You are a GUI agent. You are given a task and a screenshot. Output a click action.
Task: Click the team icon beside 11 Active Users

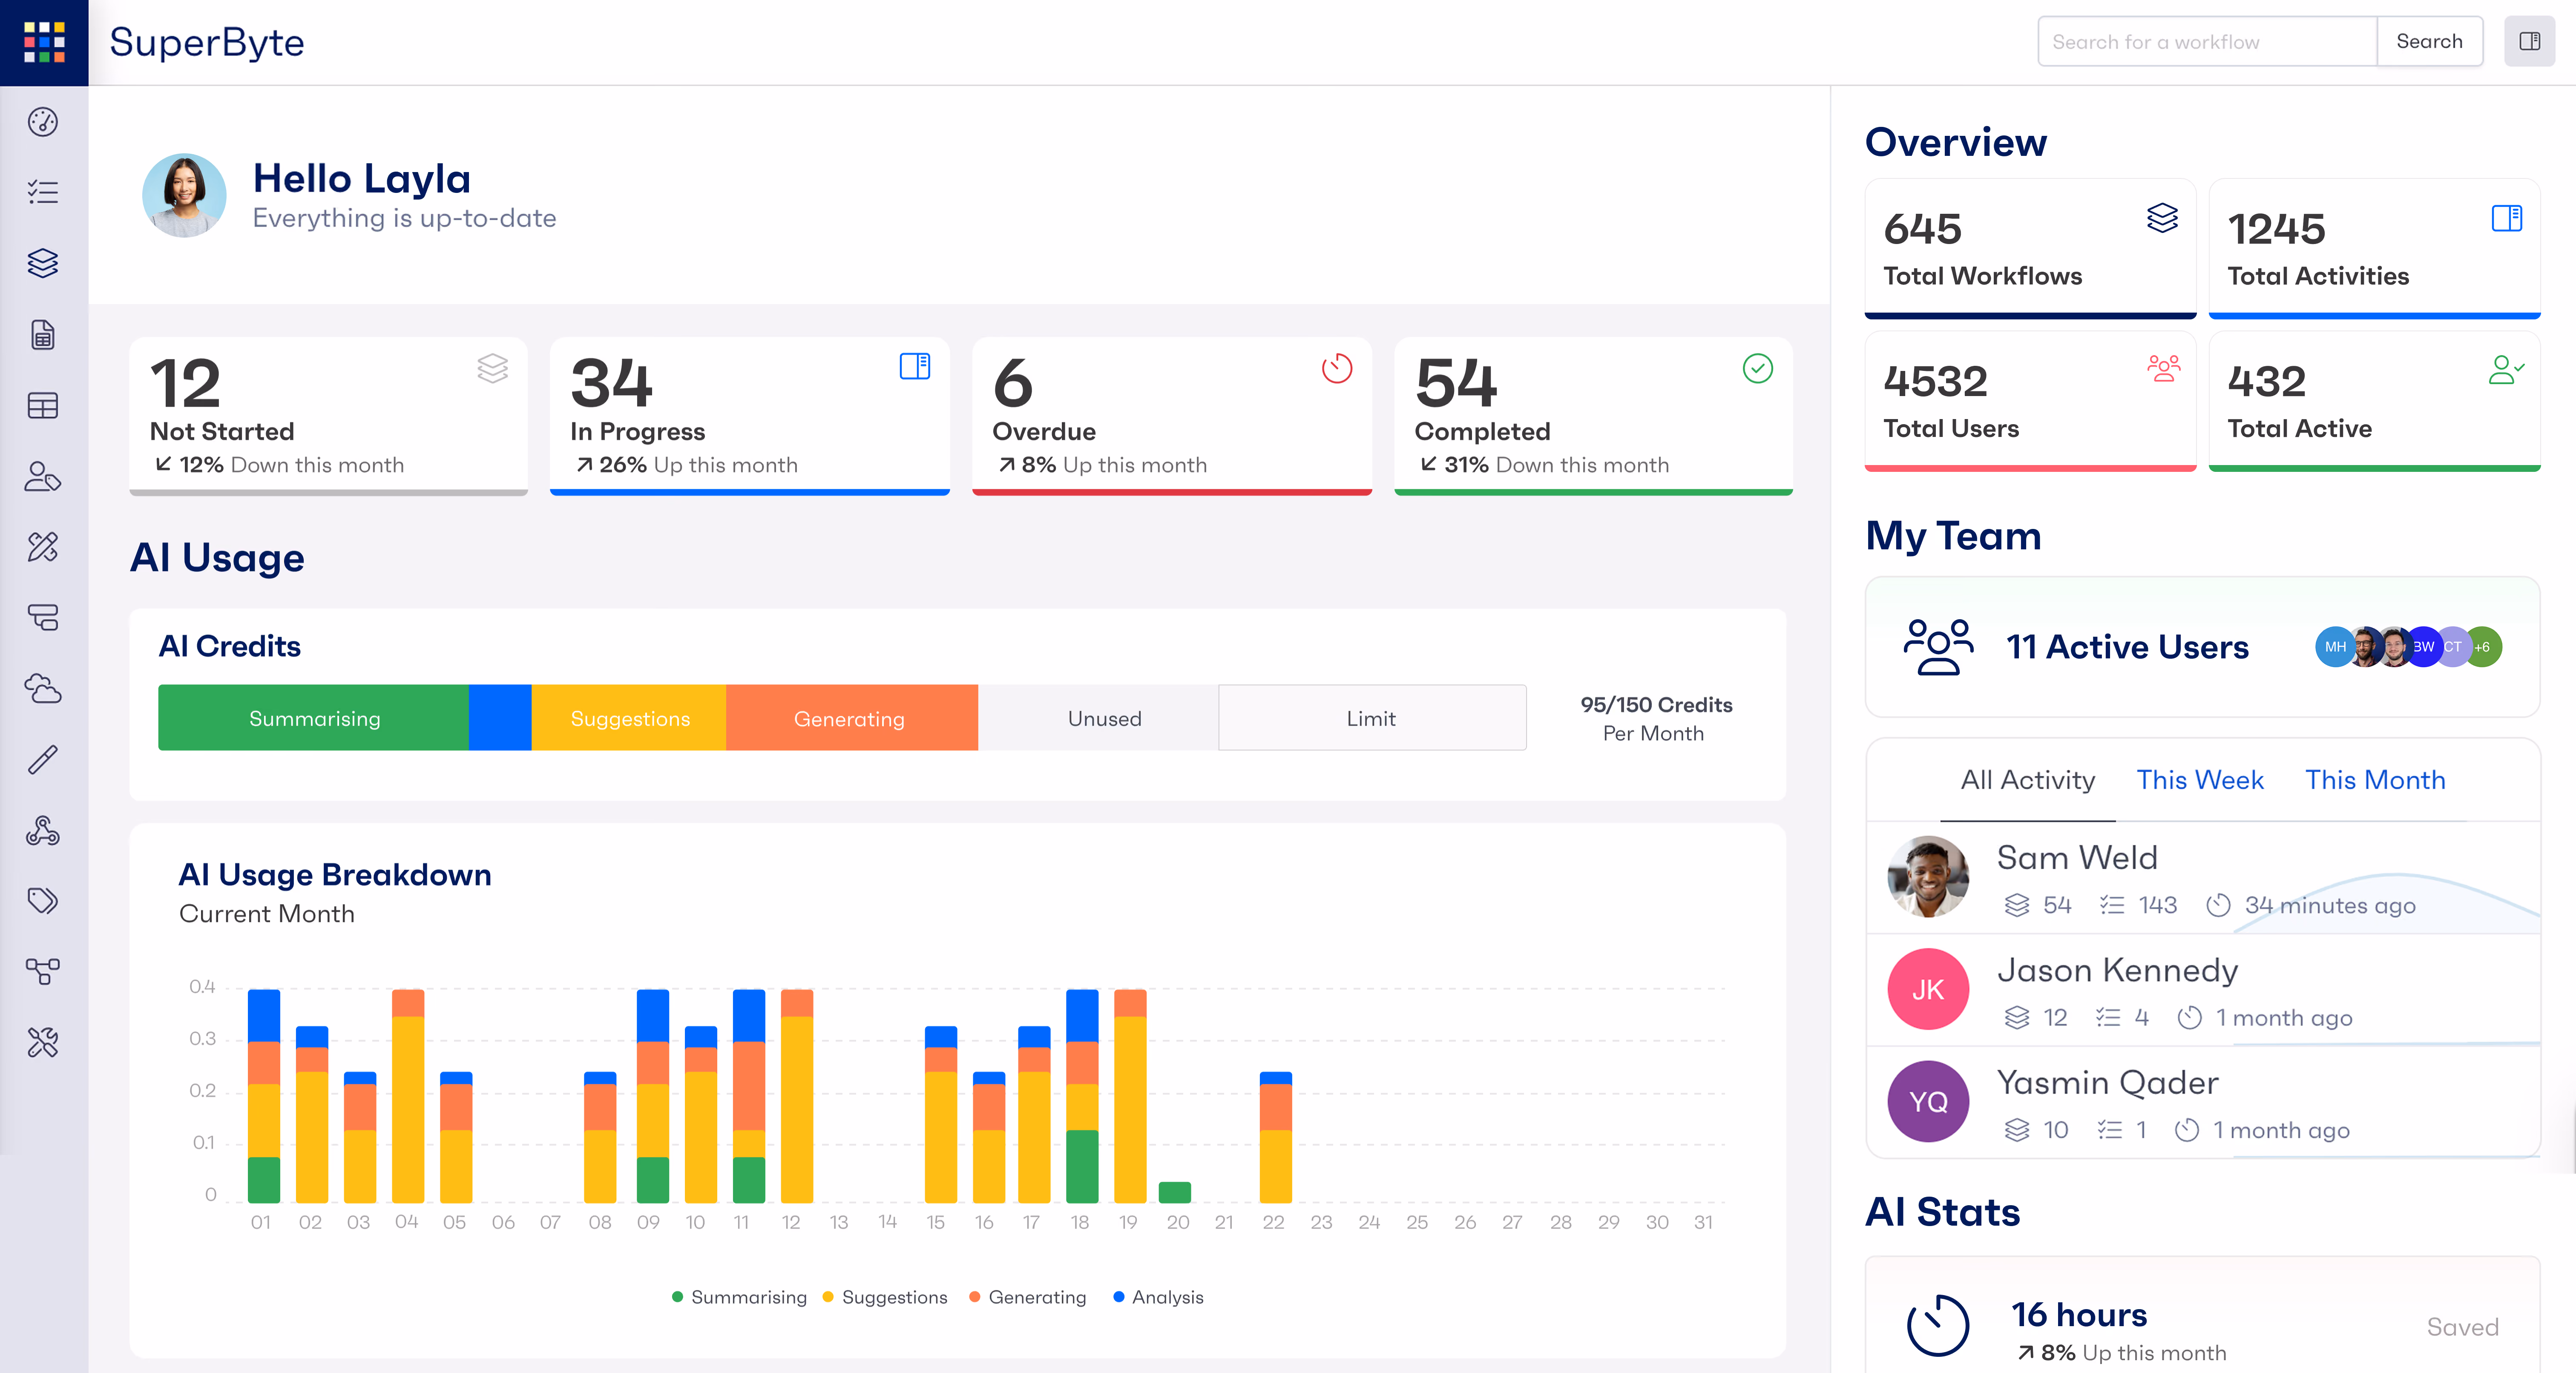1938,647
